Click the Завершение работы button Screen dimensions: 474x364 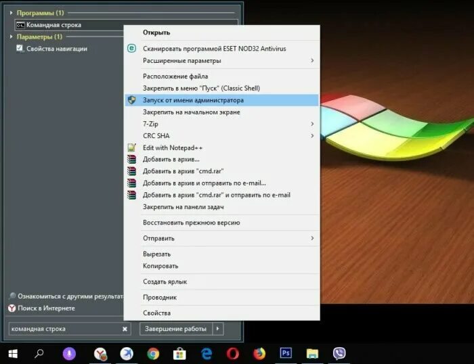[x=175, y=329]
